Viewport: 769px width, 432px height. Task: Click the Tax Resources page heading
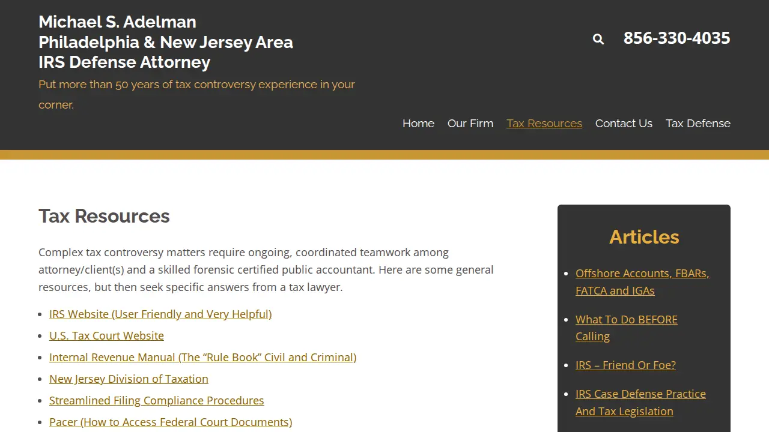point(104,216)
